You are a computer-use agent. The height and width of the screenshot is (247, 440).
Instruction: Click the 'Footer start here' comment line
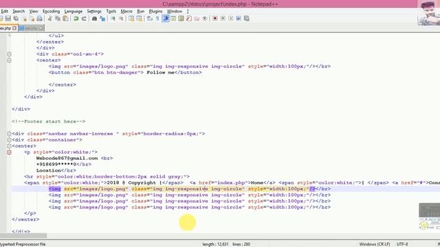click(49, 121)
